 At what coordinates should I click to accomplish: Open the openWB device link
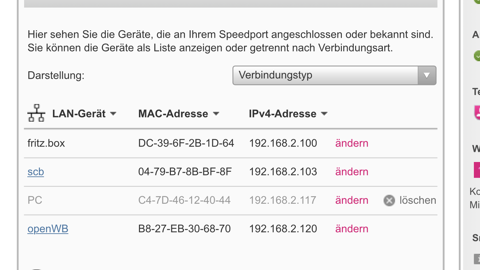tap(48, 229)
